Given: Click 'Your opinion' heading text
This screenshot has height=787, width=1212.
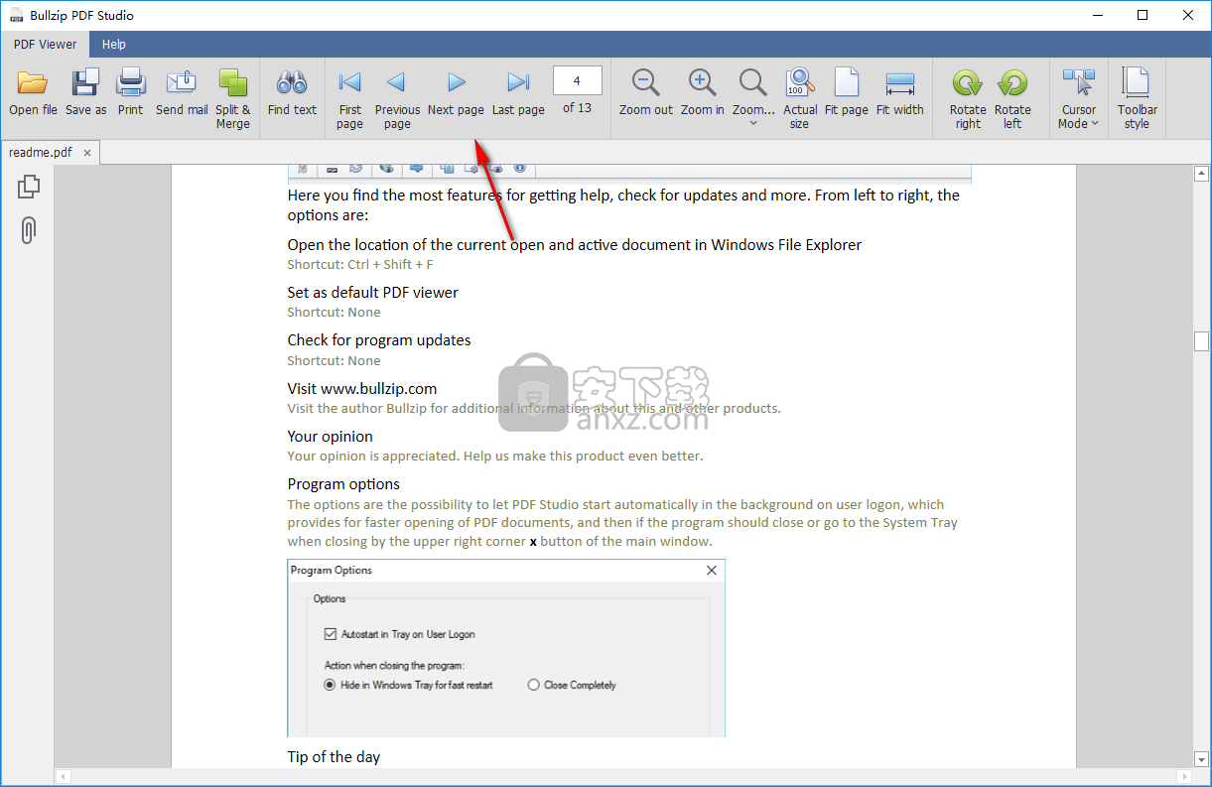Looking at the screenshot, I should tap(331, 437).
